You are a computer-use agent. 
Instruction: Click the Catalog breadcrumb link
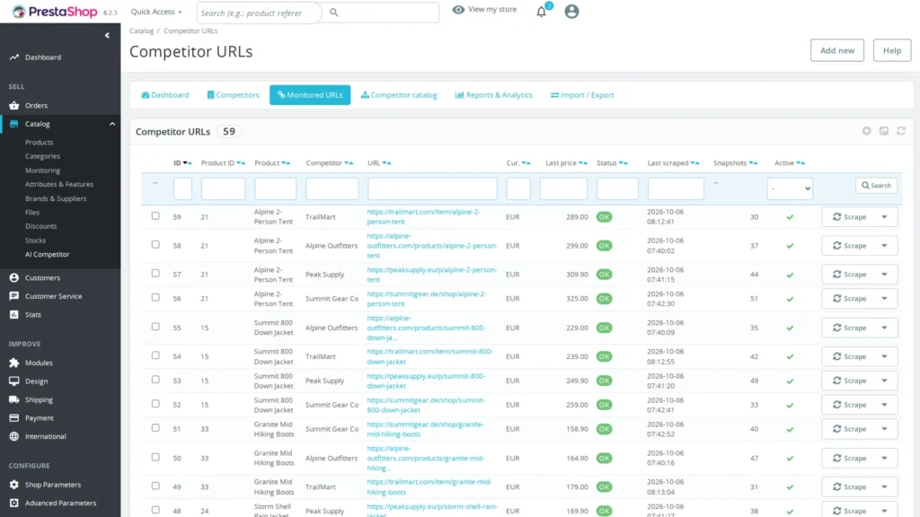141,31
